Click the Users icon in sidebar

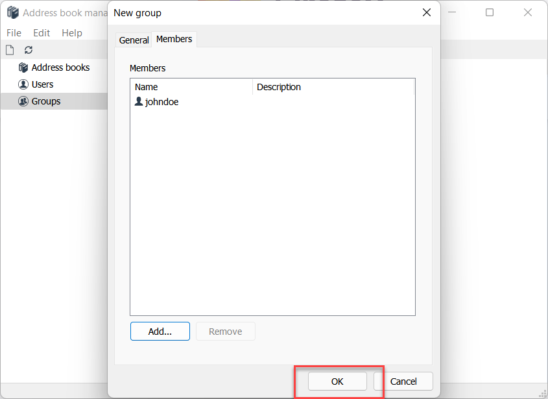[x=23, y=84]
